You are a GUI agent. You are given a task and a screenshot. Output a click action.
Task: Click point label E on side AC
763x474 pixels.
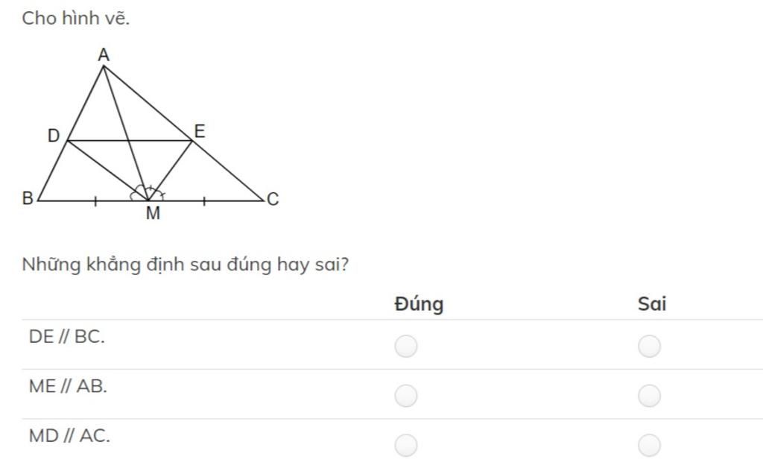click(200, 131)
